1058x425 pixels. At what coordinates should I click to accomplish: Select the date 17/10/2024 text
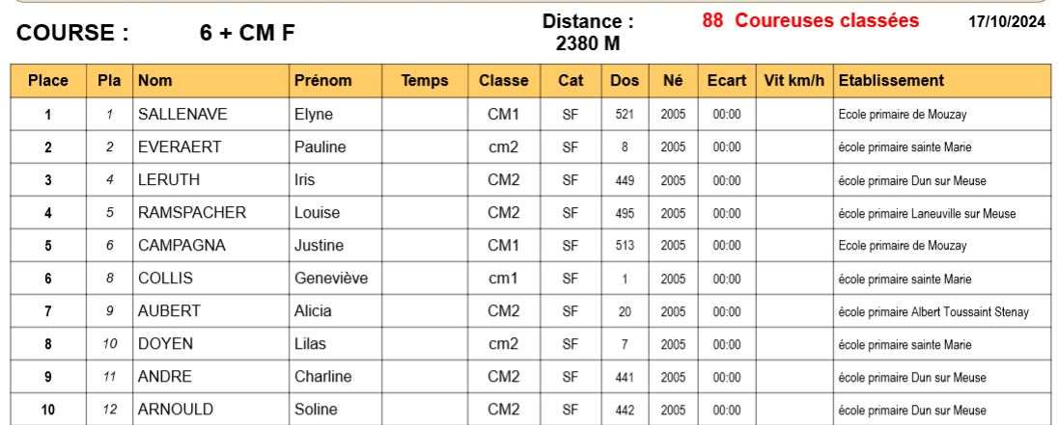tap(1007, 21)
